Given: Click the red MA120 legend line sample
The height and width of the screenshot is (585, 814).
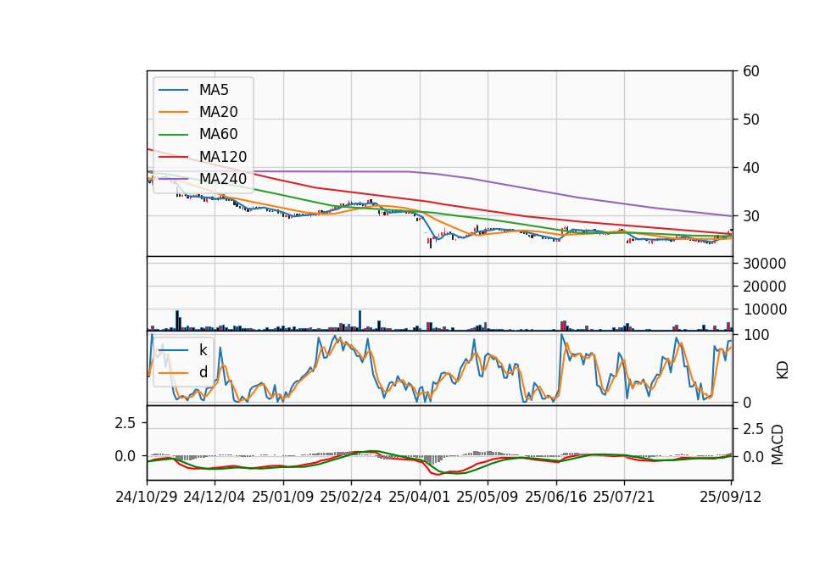Looking at the screenshot, I should point(173,157).
